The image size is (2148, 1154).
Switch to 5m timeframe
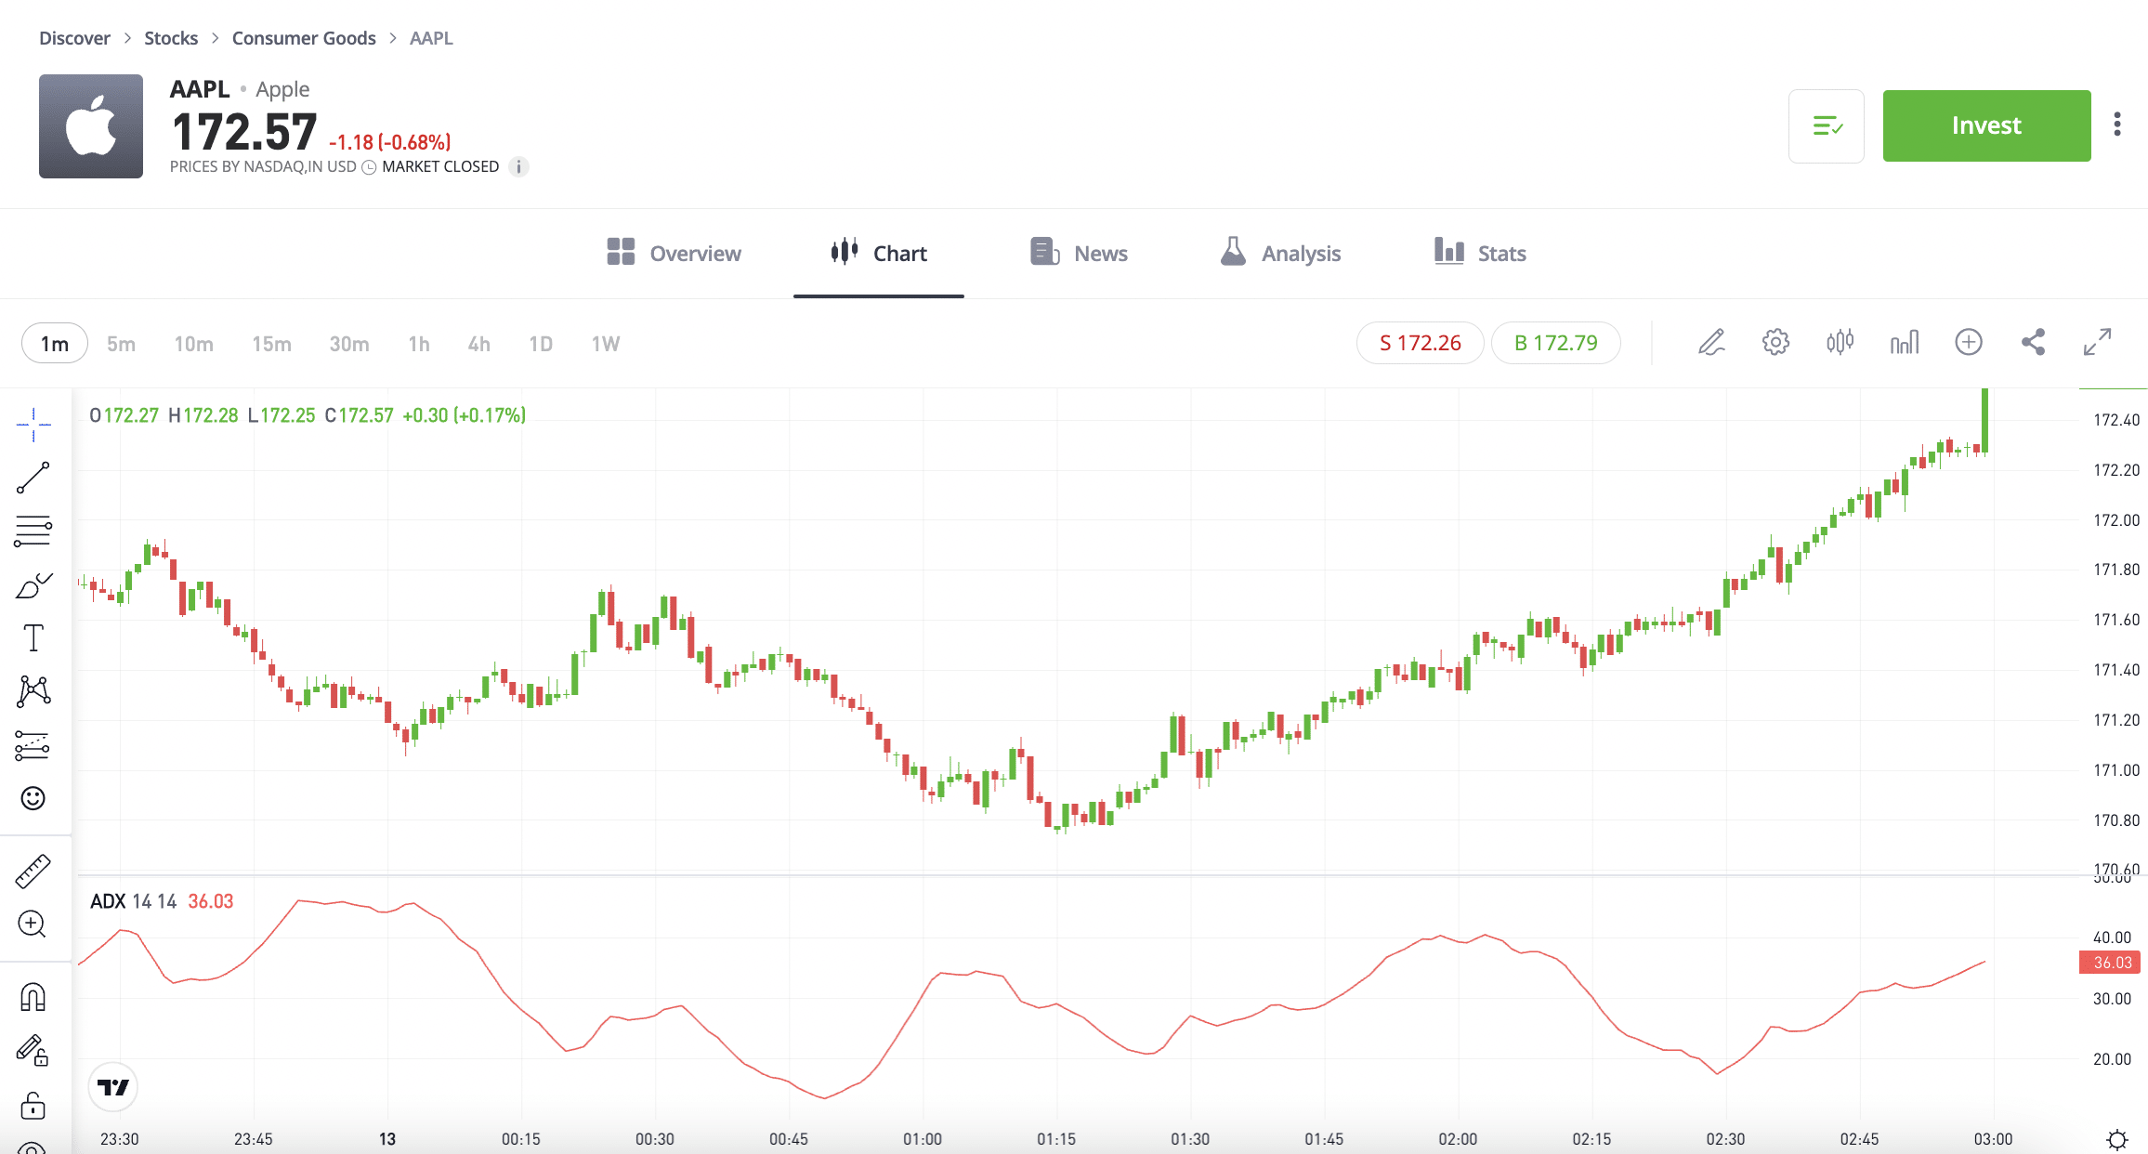click(121, 344)
